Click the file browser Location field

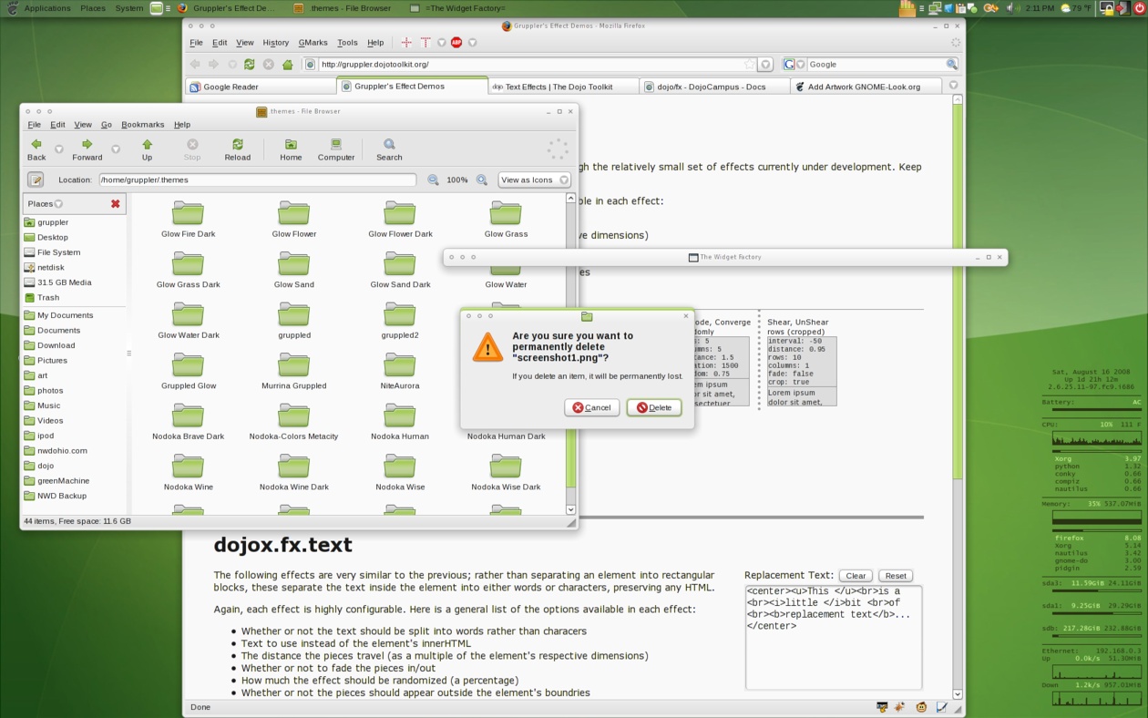(257, 180)
